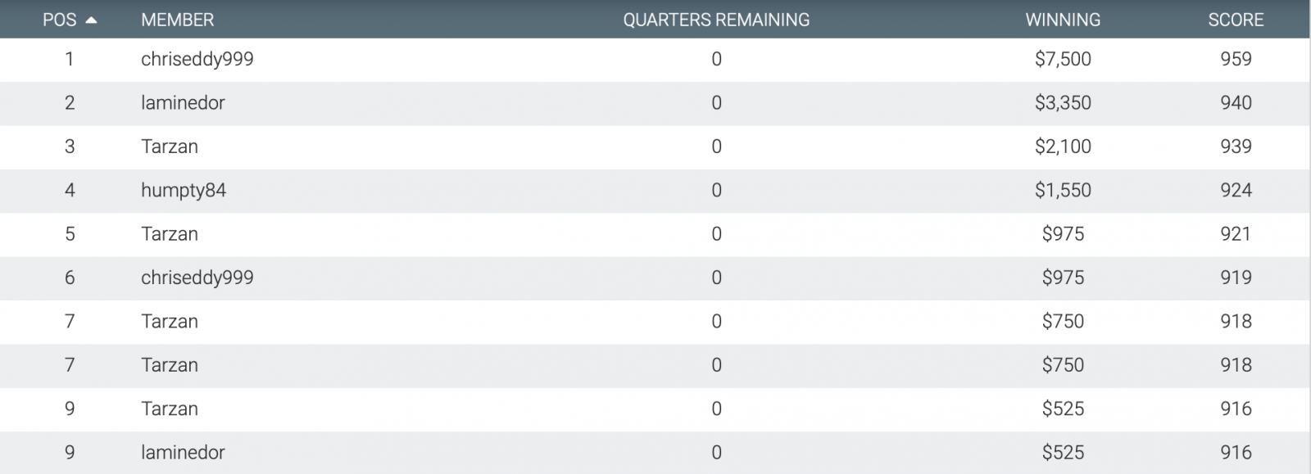Open humpty84 member profile
The width and height of the screenshot is (1311, 474).
pos(184,191)
